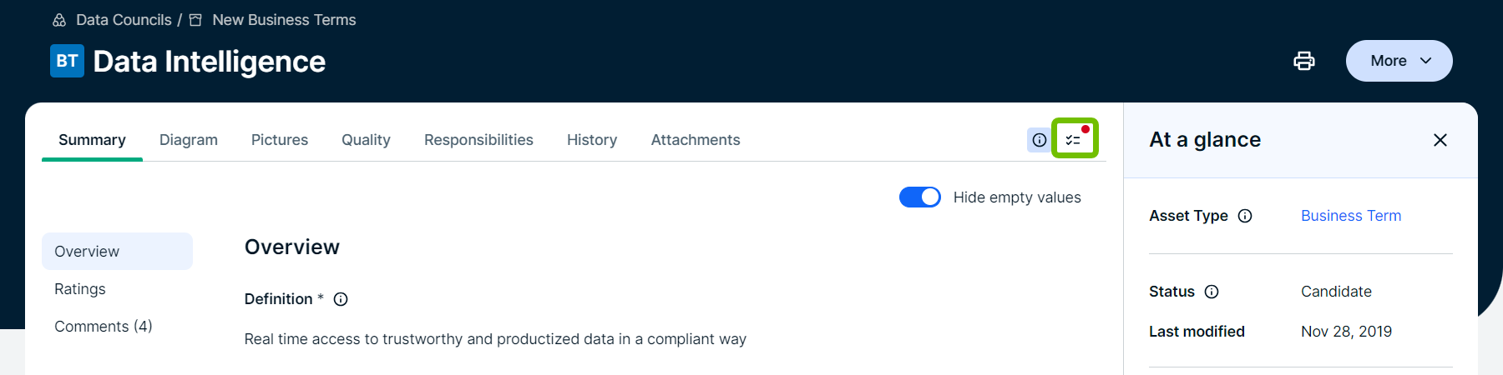Click the Status info icon
The image size is (1503, 375).
(x=1212, y=292)
